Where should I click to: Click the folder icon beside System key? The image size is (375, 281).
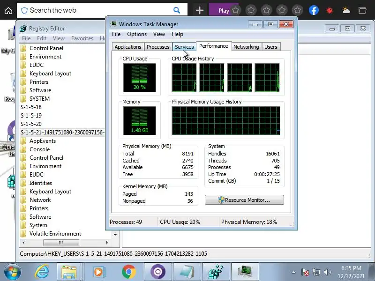click(23, 225)
